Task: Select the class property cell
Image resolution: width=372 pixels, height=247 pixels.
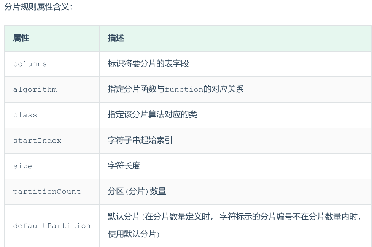Action: click(x=25, y=115)
